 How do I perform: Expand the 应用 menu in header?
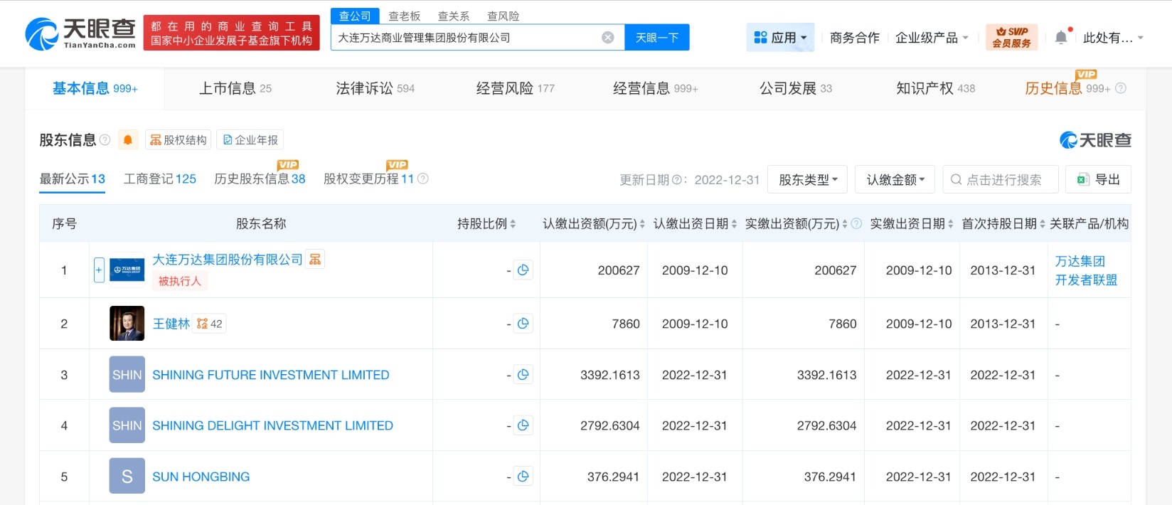pos(780,38)
